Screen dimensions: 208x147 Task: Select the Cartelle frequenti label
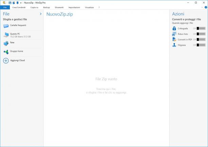tap(18, 25)
